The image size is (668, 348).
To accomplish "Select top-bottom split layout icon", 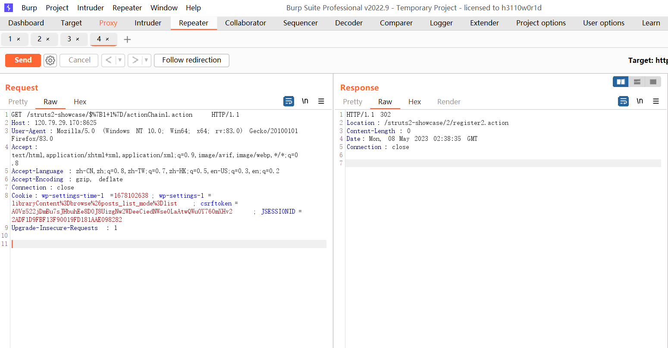I will (637, 81).
